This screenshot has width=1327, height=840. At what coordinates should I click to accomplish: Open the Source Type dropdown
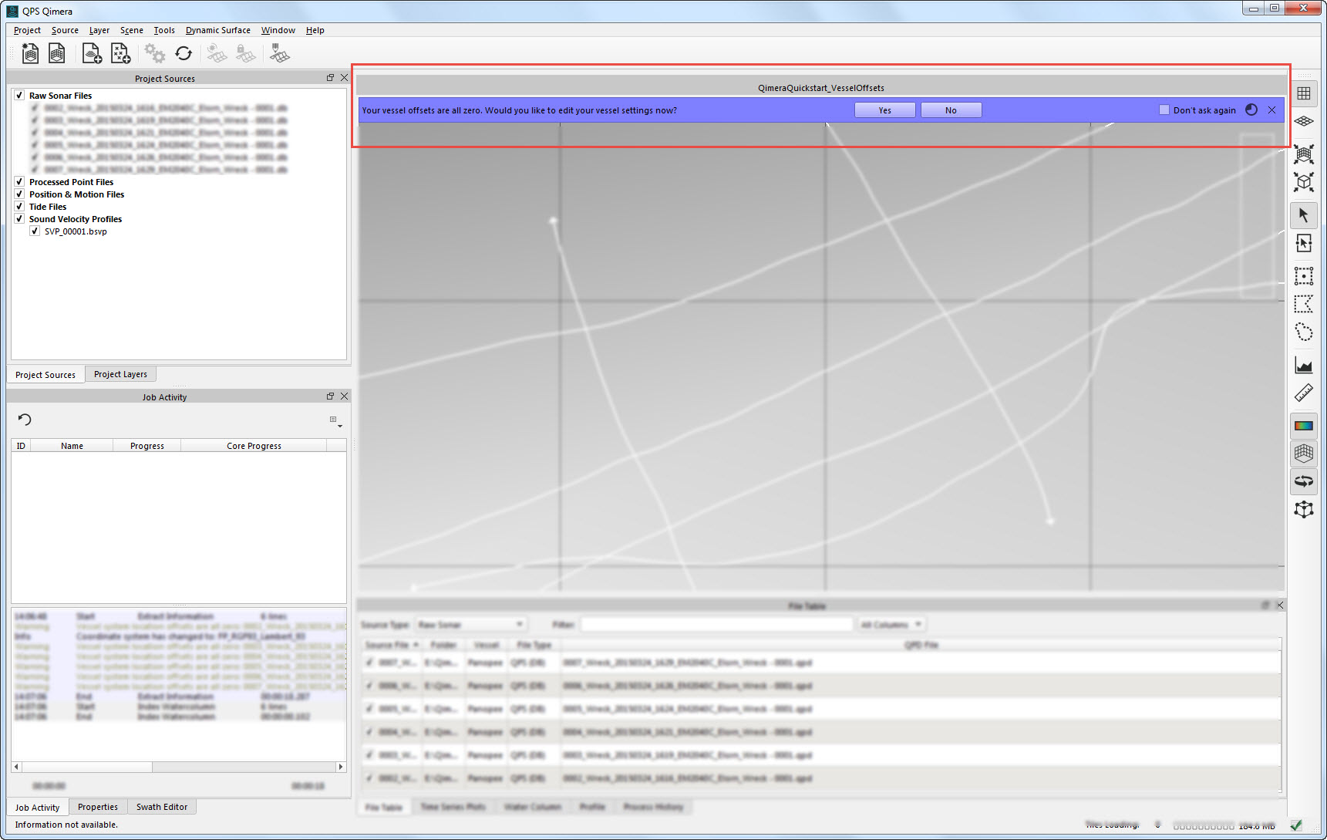(x=470, y=624)
